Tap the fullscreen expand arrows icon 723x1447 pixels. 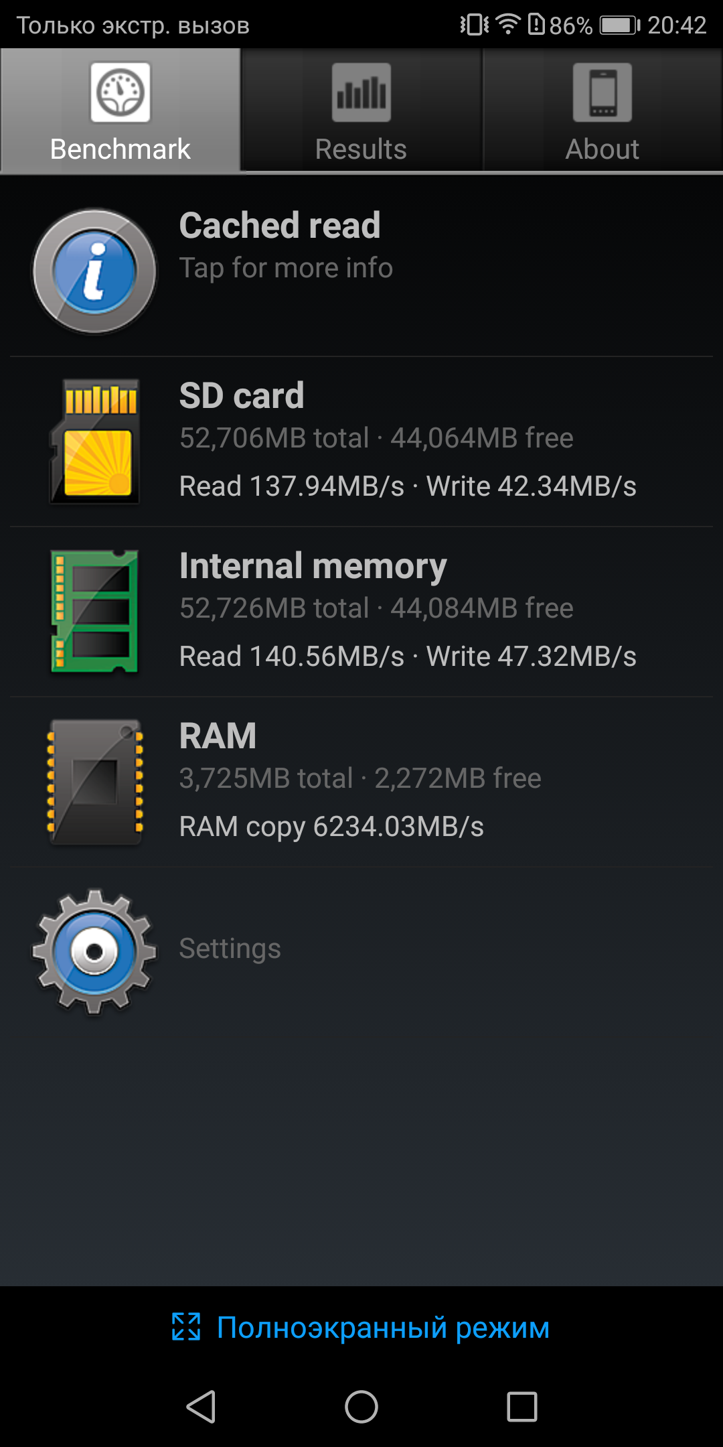pyautogui.click(x=186, y=1326)
